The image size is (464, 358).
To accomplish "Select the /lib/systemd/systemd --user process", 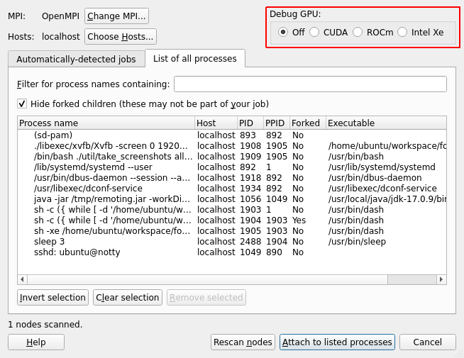I will 232,167.
